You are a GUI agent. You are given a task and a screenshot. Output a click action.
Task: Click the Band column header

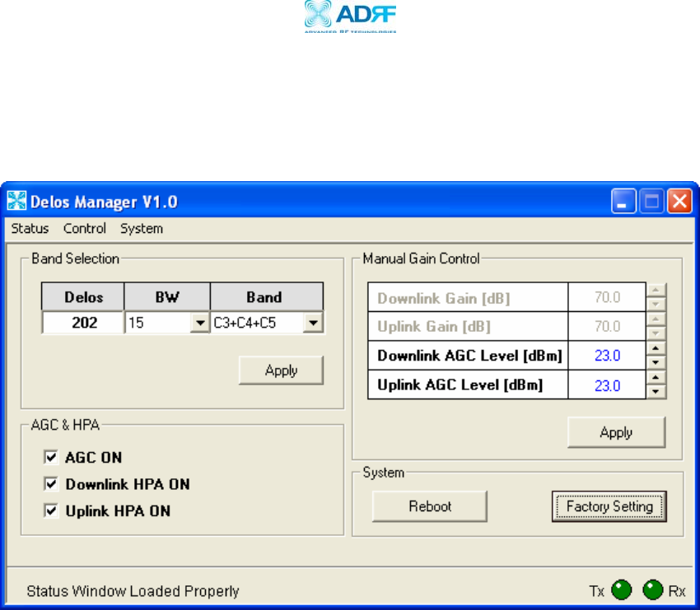(x=267, y=296)
